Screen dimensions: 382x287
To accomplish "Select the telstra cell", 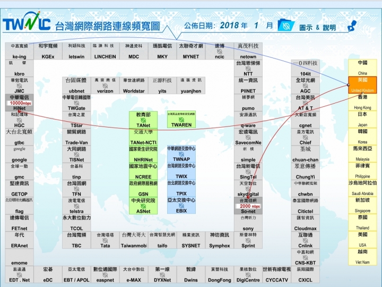I will 76,206.
